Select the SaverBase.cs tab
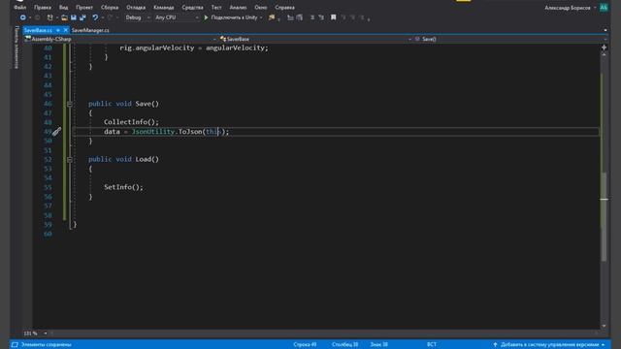 tap(38, 30)
